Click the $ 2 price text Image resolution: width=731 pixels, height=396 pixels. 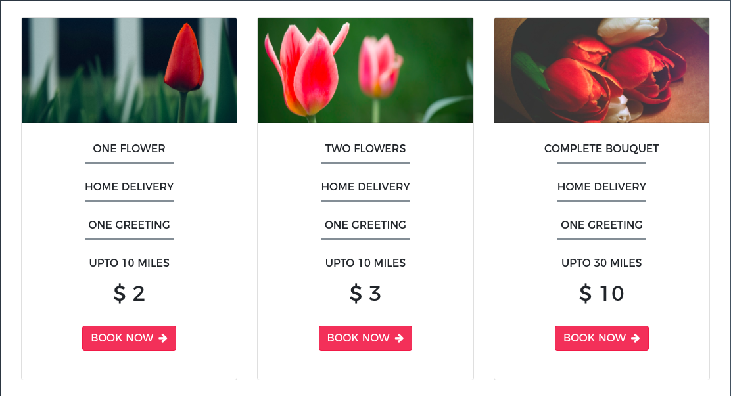129,294
